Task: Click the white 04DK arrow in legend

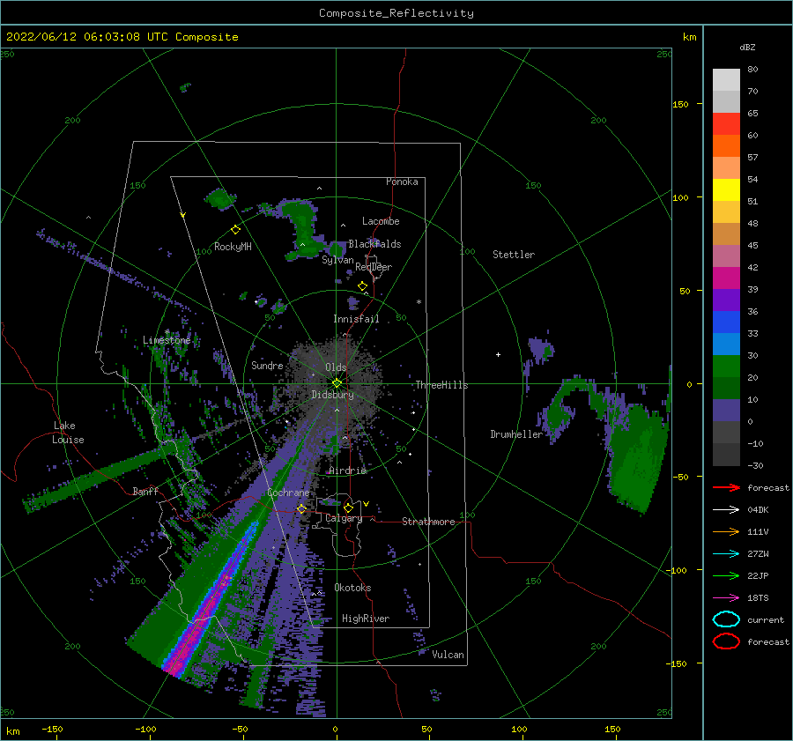Action: [726, 510]
